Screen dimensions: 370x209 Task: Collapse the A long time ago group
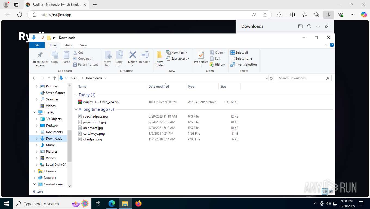coord(76,109)
